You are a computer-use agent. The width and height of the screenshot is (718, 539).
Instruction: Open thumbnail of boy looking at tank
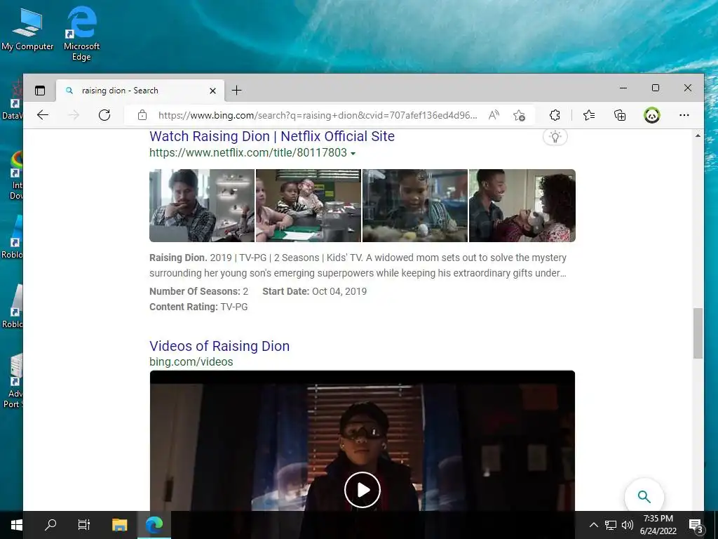pos(415,206)
